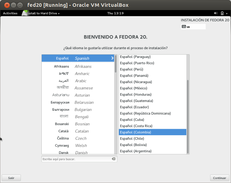Choose Español (Panamá) locale

click(x=153, y=76)
